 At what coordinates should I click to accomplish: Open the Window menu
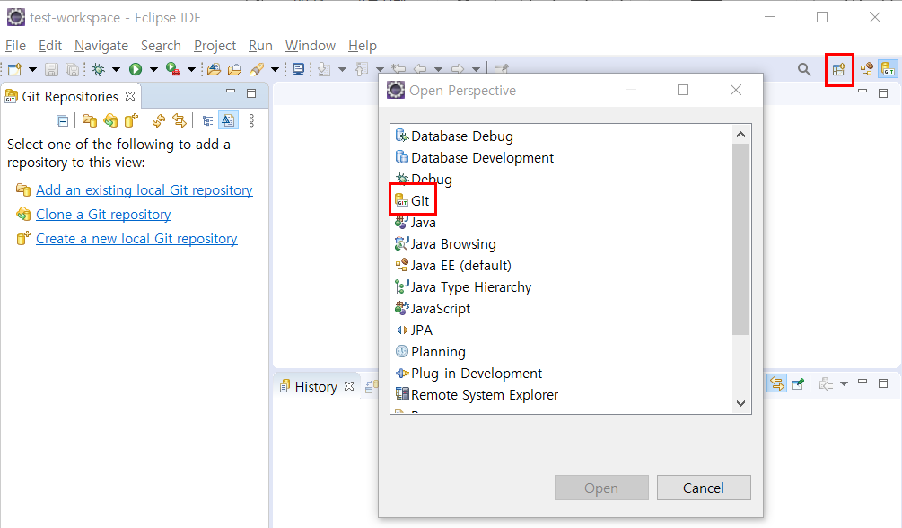click(311, 46)
